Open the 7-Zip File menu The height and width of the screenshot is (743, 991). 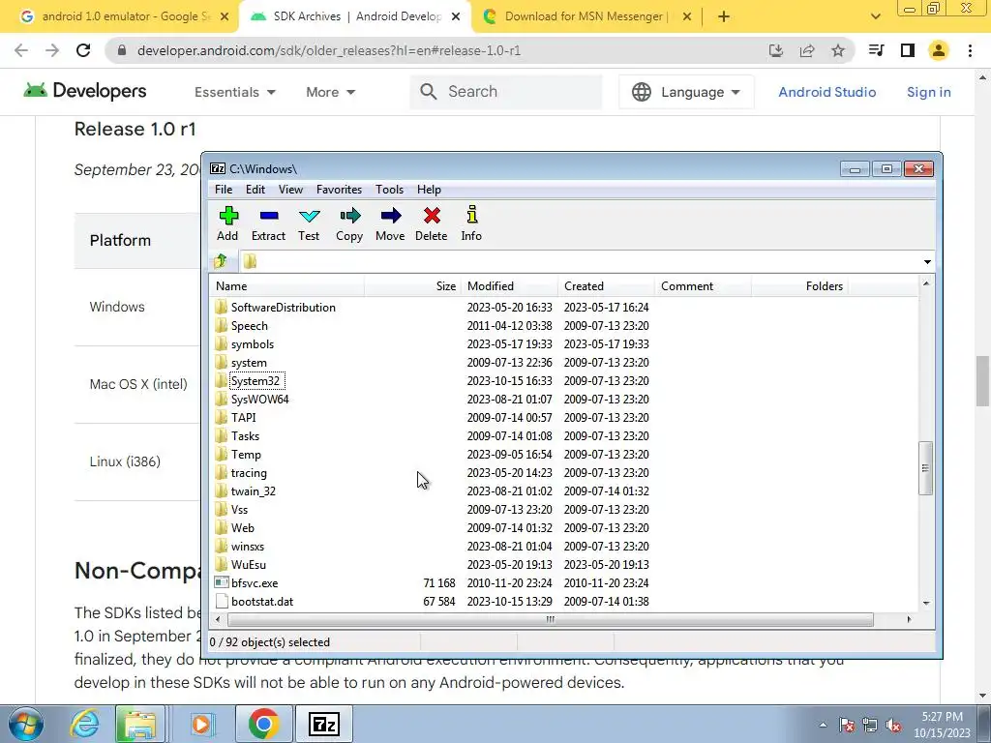coord(224,190)
